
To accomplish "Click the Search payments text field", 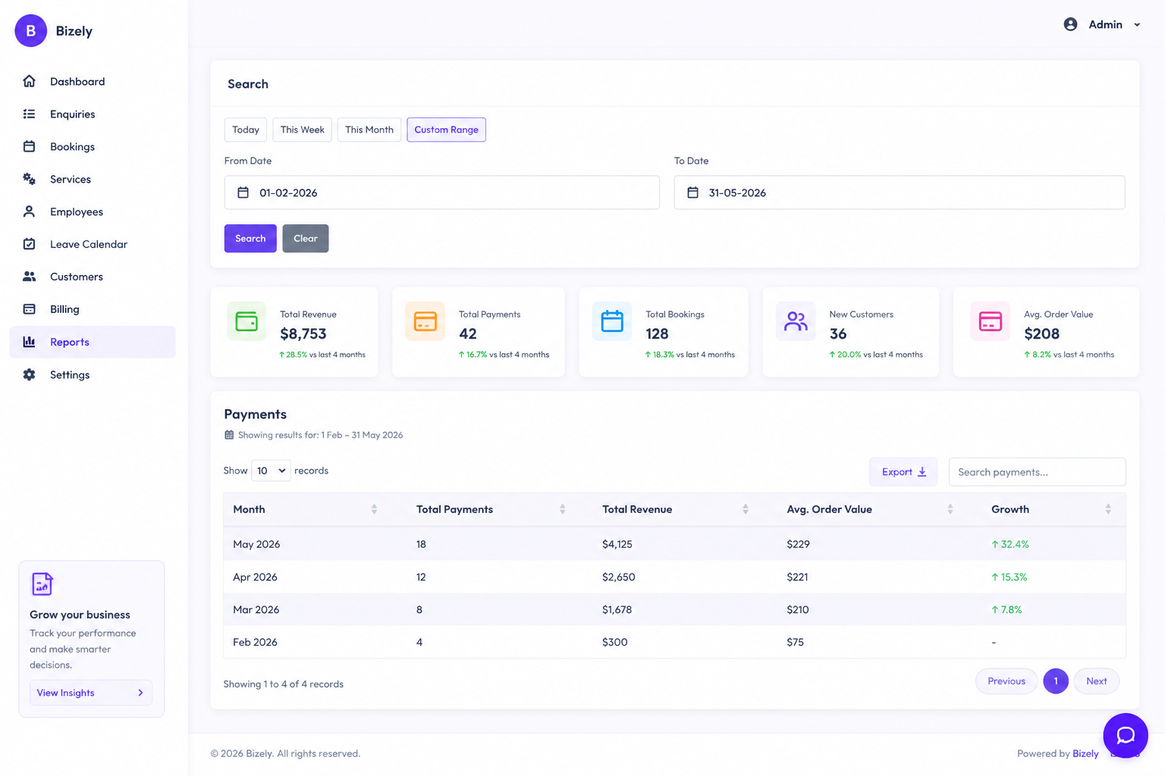I will click(1037, 472).
